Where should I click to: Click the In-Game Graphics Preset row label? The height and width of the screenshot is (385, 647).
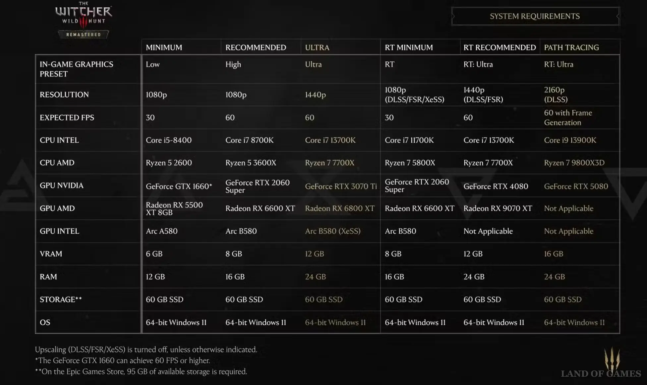(x=76, y=69)
